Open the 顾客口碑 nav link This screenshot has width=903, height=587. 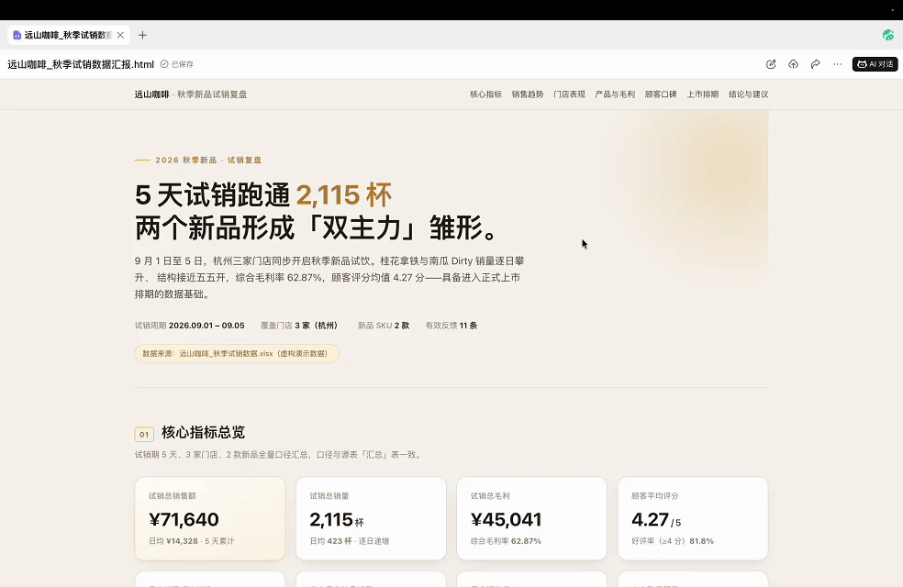click(x=661, y=94)
